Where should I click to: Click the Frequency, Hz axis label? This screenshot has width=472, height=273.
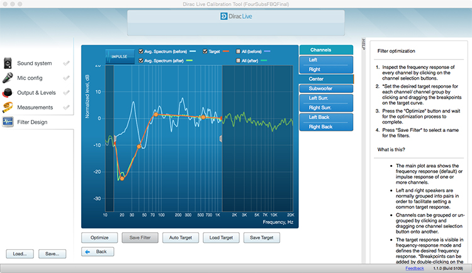click(x=278, y=222)
